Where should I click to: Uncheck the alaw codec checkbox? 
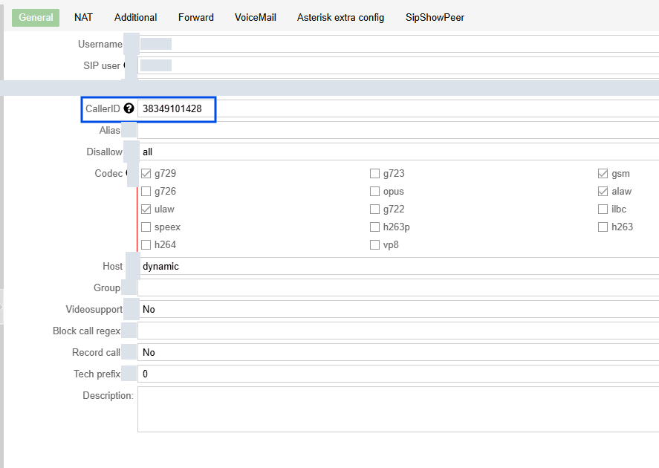click(603, 192)
